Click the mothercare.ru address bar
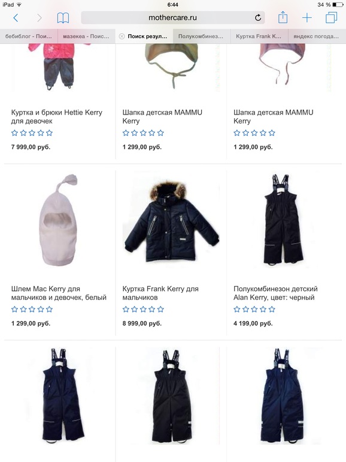The image size is (346, 462). click(173, 17)
